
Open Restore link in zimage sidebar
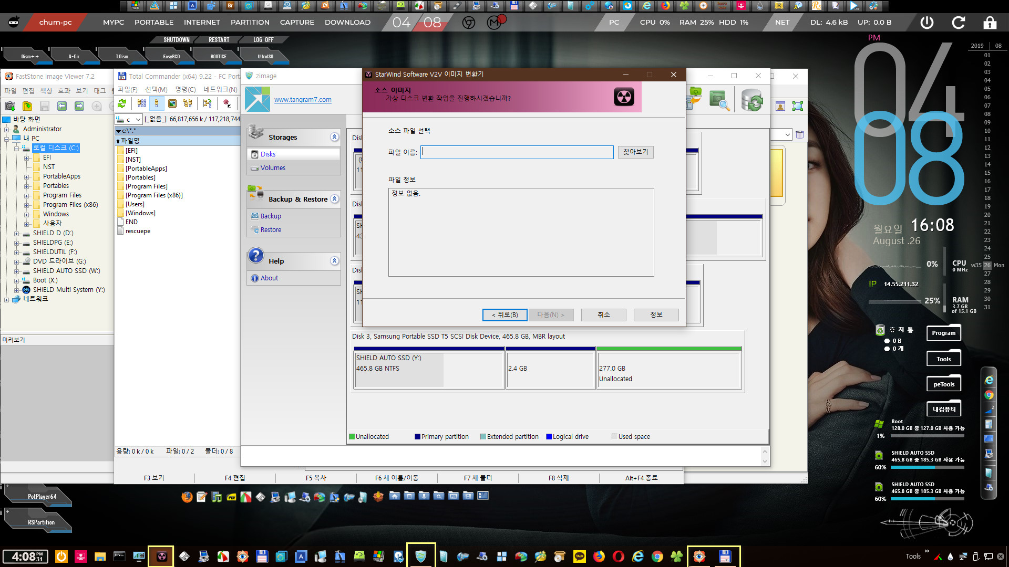[271, 230]
